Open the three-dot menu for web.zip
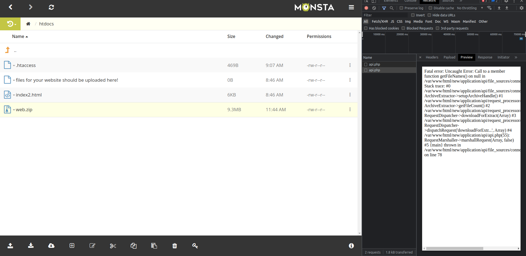The height and width of the screenshot is (256, 526). (350, 110)
